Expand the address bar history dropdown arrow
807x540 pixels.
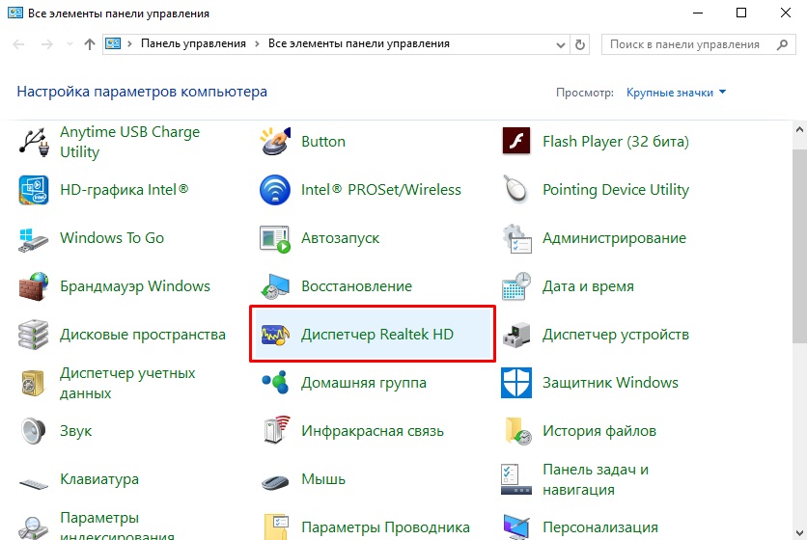coord(561,44)
